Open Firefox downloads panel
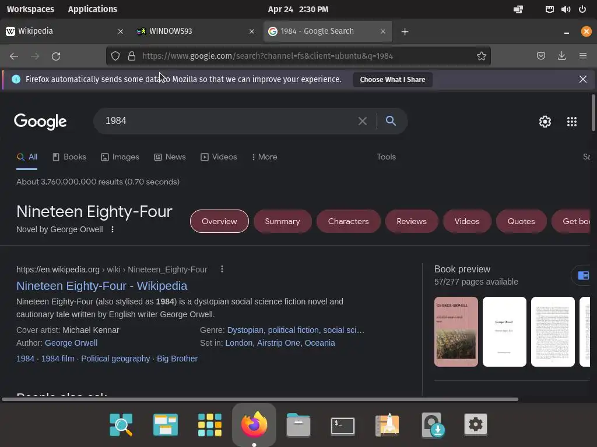597x447 pixels. (x=561, y=56)
